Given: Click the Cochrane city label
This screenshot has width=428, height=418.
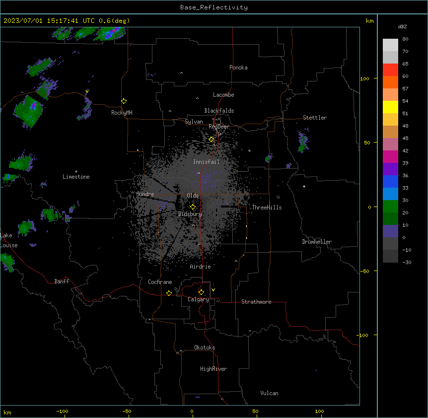Looking at the screenshot, I should click(x=160, y=282).
